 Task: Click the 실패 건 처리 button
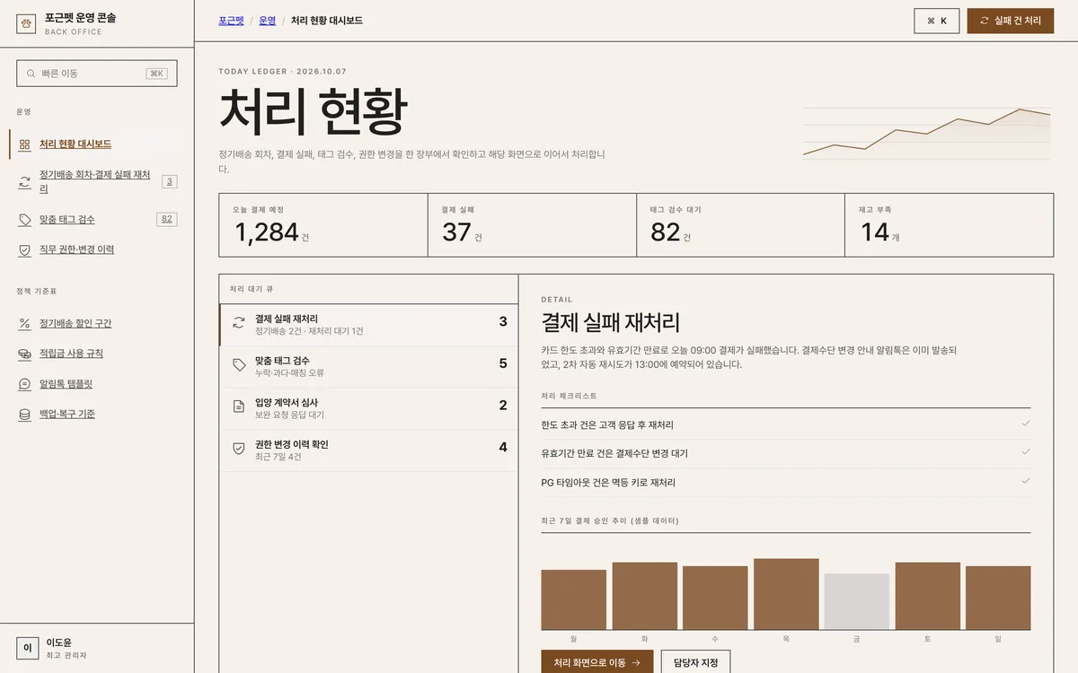coord(1011,21)
